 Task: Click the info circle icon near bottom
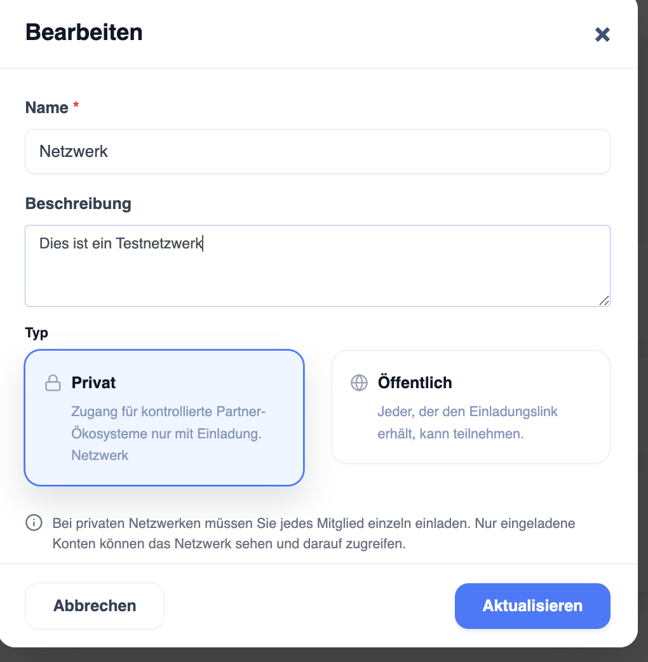pyautogui.click(x=34, y=523)
